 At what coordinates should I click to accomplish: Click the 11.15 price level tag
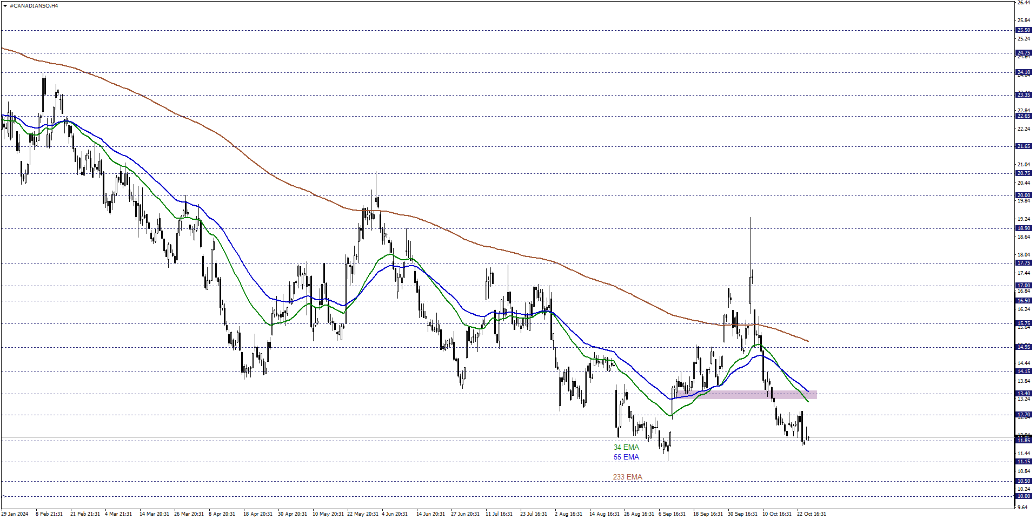1024,462
